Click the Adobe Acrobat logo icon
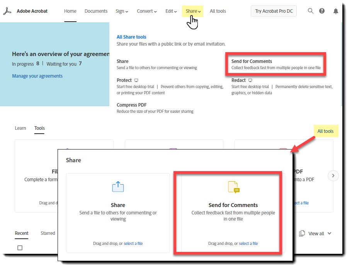Viewport: 347px width, 265px height. pos(7,11)
